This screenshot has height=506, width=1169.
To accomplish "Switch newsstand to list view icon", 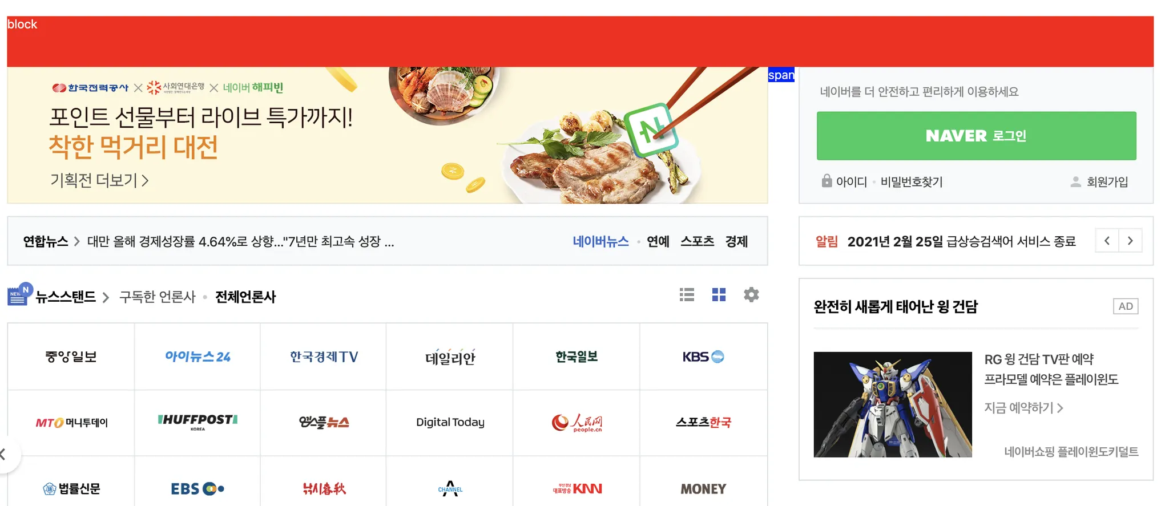I will pos(687,295).
